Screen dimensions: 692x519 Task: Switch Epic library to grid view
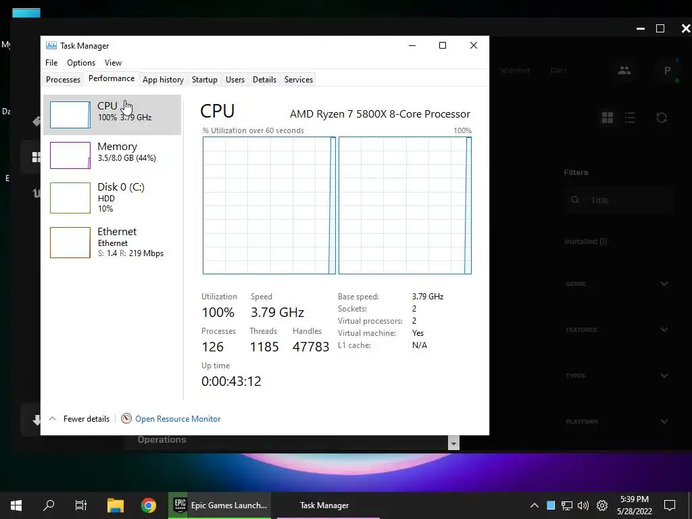(x=608, y=118)
